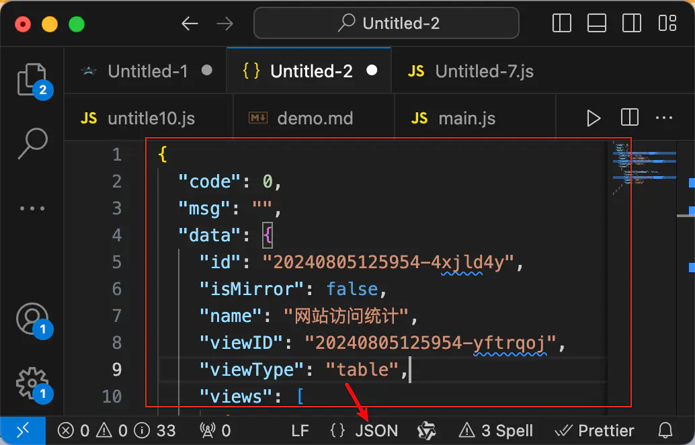The image size is (695, 445).
Task: Open the editor More Actions menu
Action: (664, 118)
